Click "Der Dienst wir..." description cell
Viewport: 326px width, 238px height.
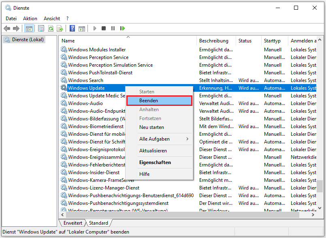pyautogui.click(x=216, y=203)
